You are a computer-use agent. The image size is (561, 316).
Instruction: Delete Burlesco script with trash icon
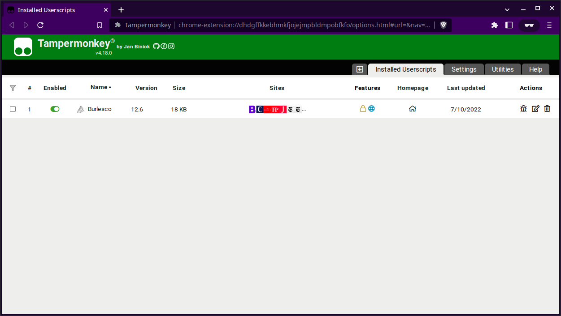547,109
